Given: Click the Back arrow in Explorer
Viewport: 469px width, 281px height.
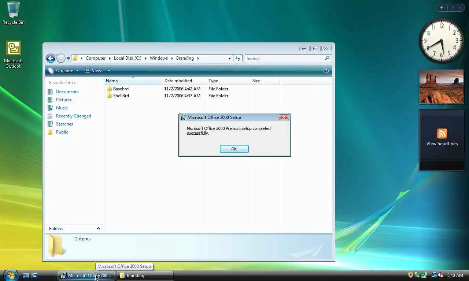Looking at the screenshot, I should 51,58.
